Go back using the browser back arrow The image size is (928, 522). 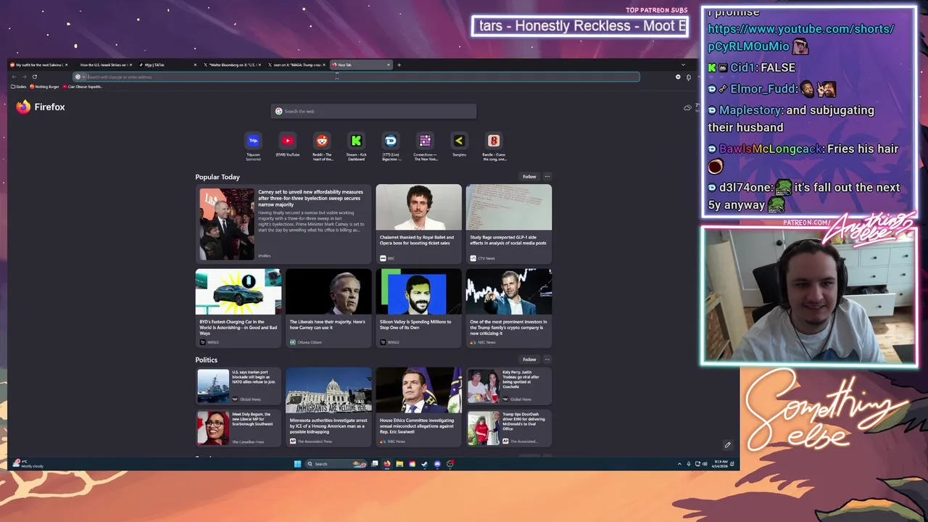(14, 77)
